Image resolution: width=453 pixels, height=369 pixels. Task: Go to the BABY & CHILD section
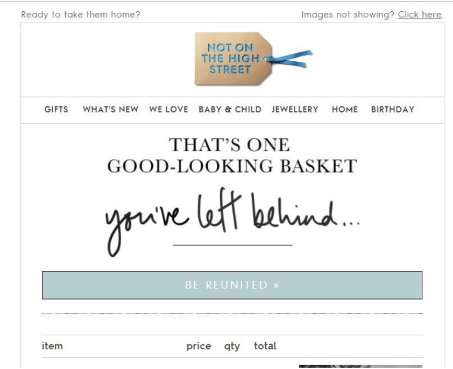230,110
